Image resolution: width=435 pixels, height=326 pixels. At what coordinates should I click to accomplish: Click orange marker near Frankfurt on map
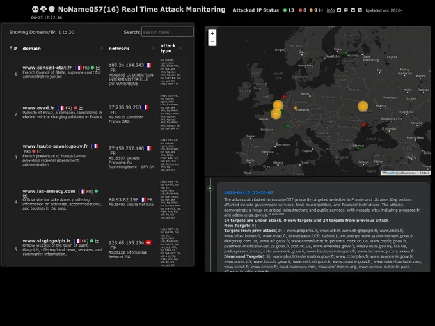pyautogui.click(x=296, y=108)
